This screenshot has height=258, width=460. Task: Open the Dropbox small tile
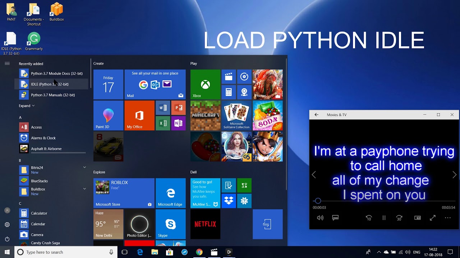(229, 201)
